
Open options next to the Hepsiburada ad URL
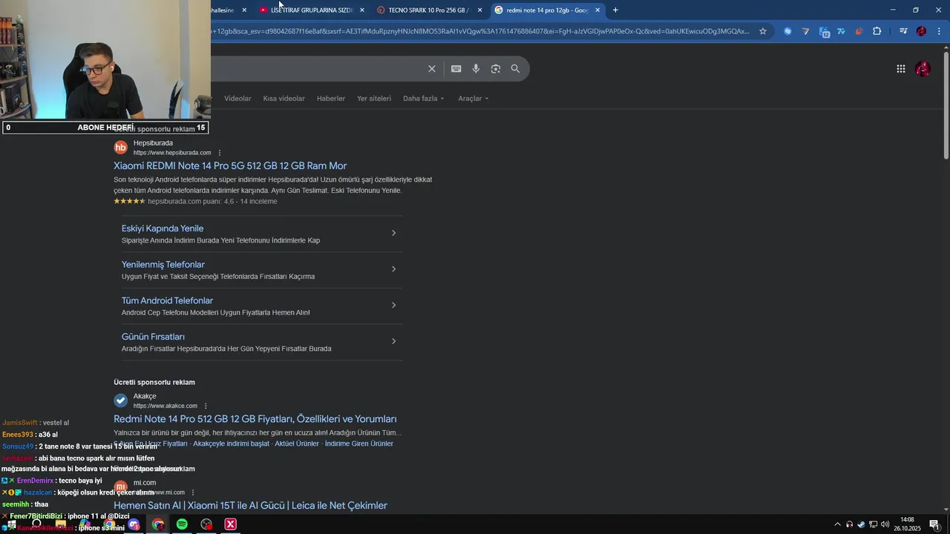pos(219,153)
